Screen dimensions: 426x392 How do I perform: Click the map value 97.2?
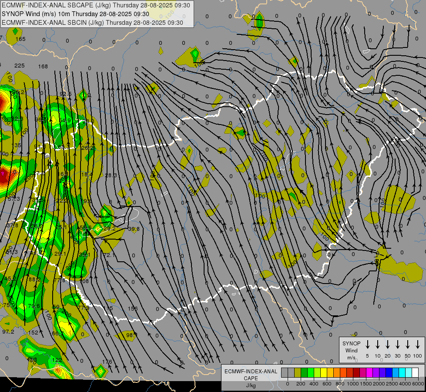click(x=8, y=331)
